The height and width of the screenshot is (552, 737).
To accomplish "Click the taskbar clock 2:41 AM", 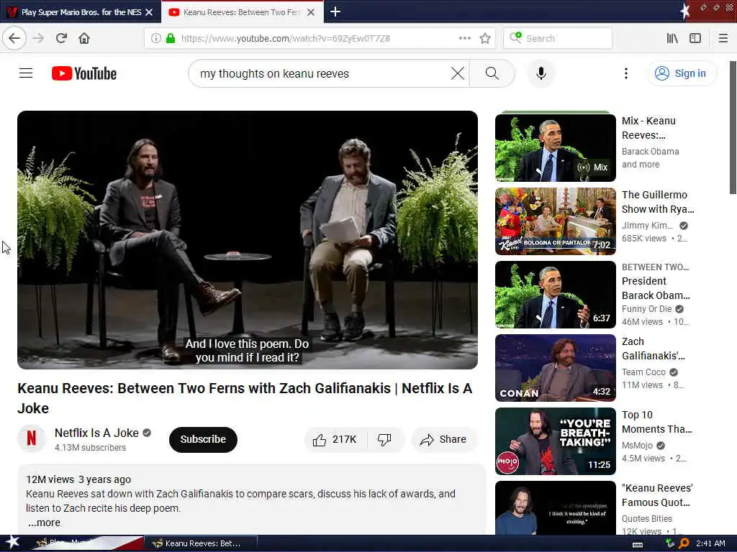I will coord(710,543).
